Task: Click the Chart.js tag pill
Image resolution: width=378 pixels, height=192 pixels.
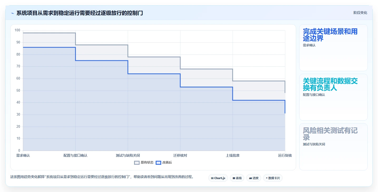Action: click(x=218, y=178)
